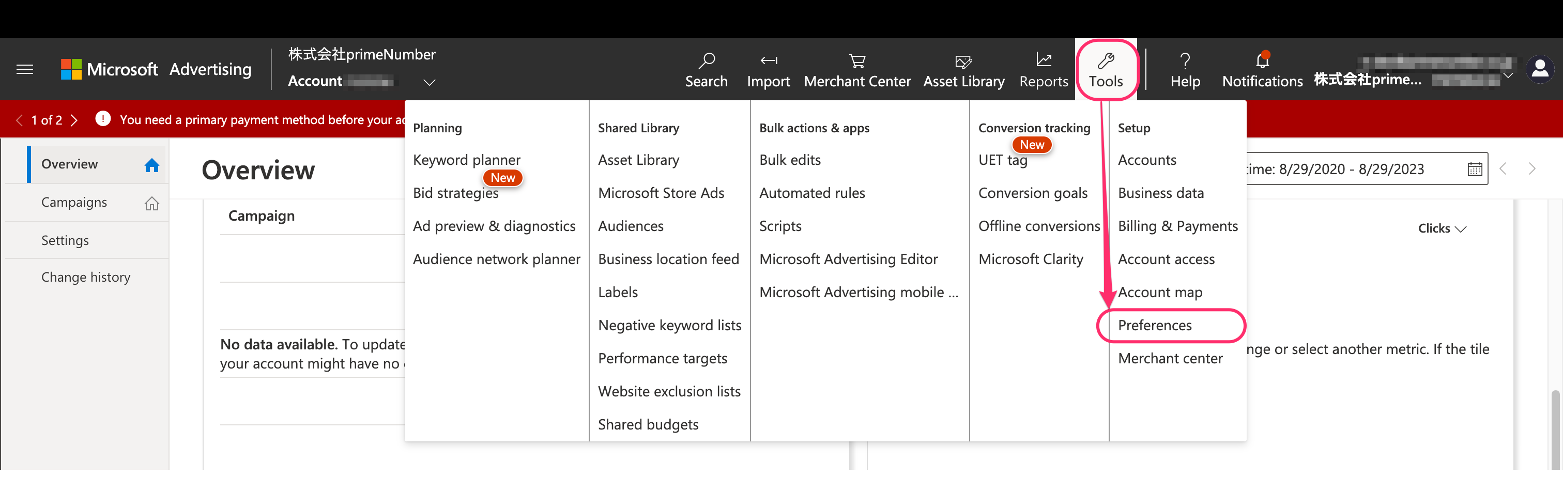Open Search in the top bar

coord(706,70)
